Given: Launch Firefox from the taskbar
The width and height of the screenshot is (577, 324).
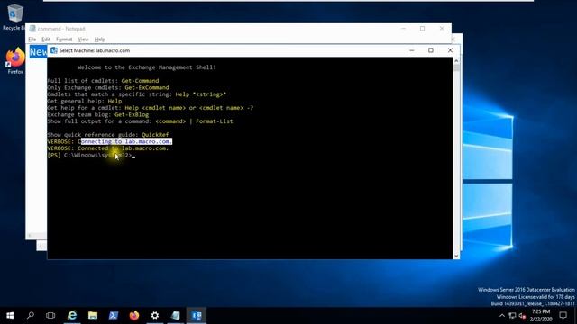Looking at the screenshot, I should click(134, 316).
